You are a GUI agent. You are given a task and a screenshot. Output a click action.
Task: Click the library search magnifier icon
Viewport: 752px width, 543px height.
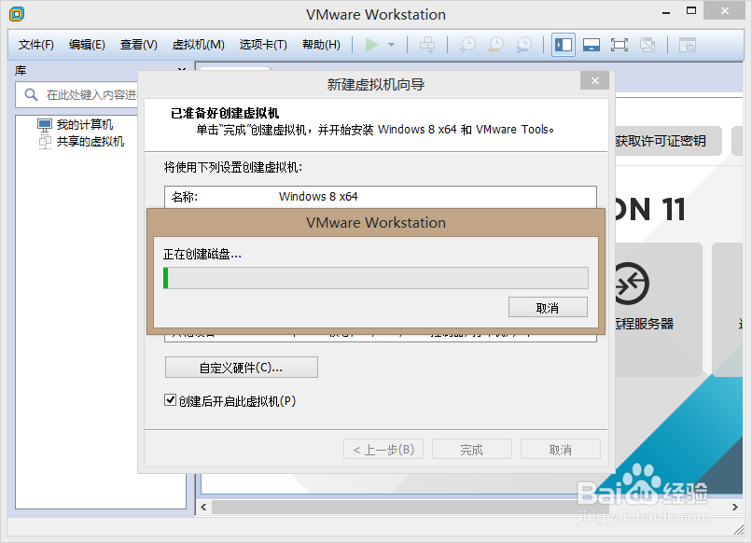click(x=31, y=94)
